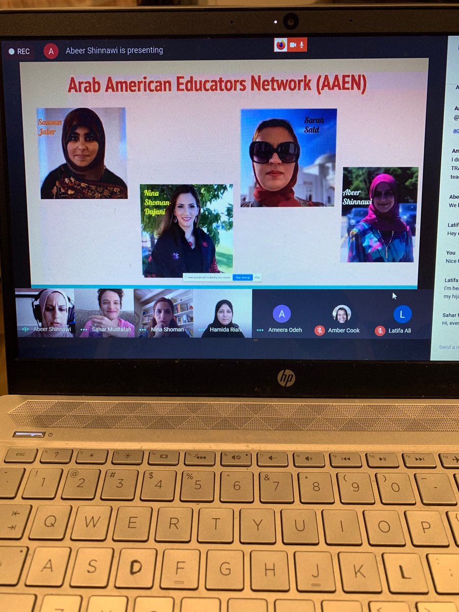This screenshot has width=459, height=612.
Task: Click the Abeer Shinnawi photo on the slide
Action: tap(379, 214)
